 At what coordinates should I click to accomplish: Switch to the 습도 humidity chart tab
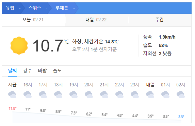pos(57,71)
